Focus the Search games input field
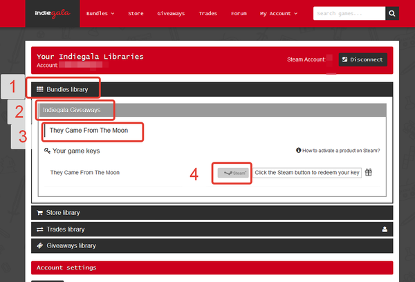 pos(348,13)
